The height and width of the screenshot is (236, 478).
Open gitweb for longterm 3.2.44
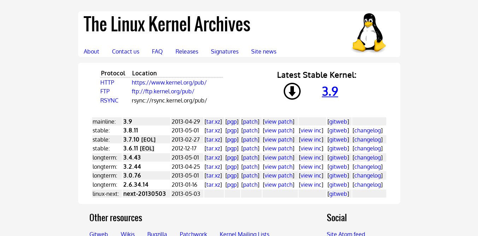coord(338,167)
